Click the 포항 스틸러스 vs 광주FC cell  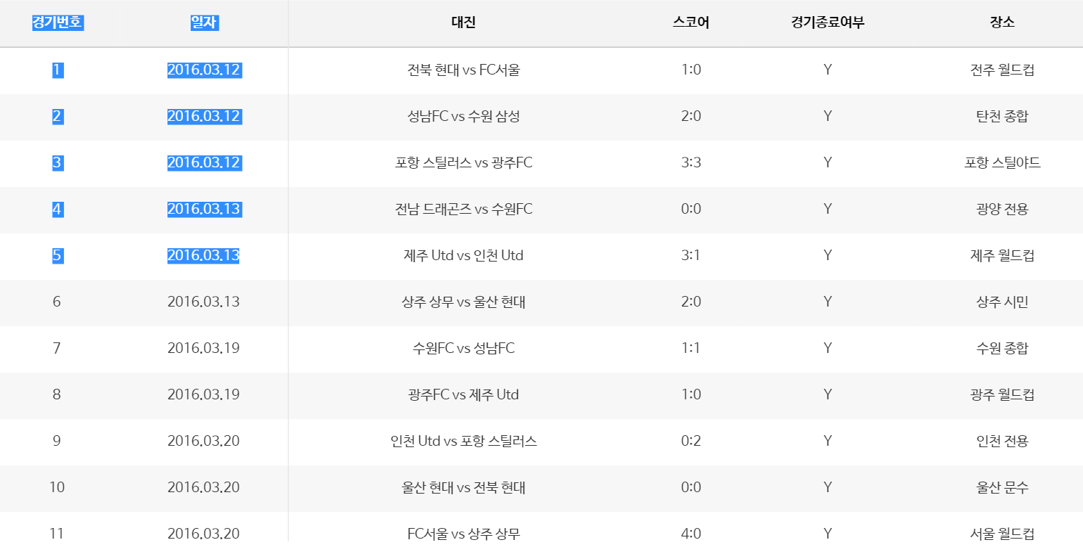463,162
